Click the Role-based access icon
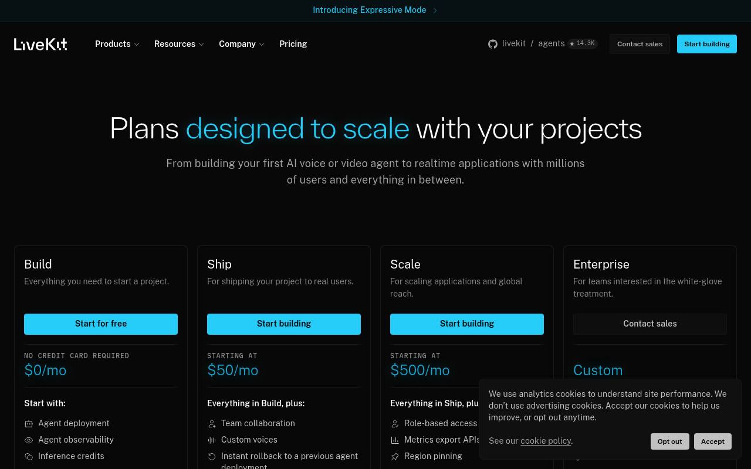The width and height of the screenshot is (751, 469). 395,423
